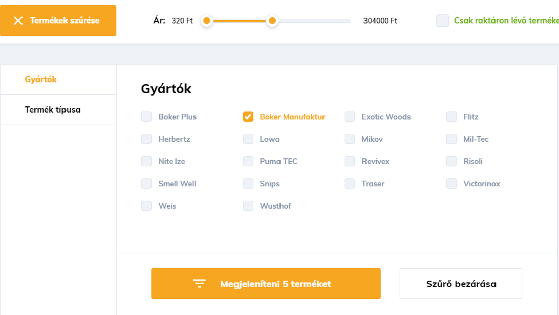Enable the Exotic Woods manufacturer filter
The image size is (559, 315).
(x=350, y=117)
